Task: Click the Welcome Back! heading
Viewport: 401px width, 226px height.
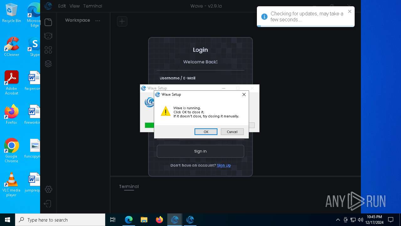Action: pyautogui.click(x=200, y=62)
